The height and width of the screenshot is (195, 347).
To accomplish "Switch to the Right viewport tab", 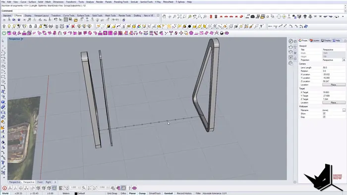I will (48, 182).
